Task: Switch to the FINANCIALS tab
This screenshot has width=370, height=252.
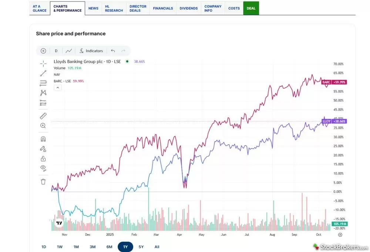Action: 163,8
